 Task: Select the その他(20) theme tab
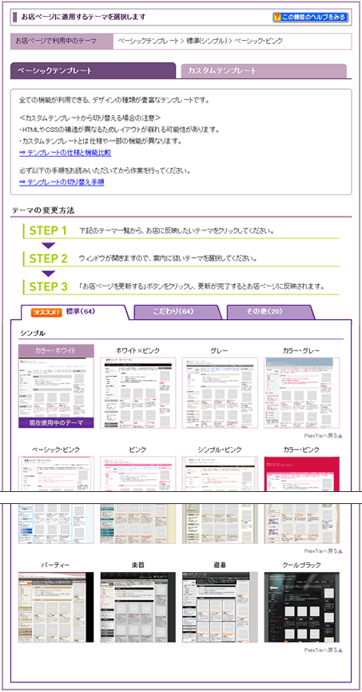[x=271, y=311]
